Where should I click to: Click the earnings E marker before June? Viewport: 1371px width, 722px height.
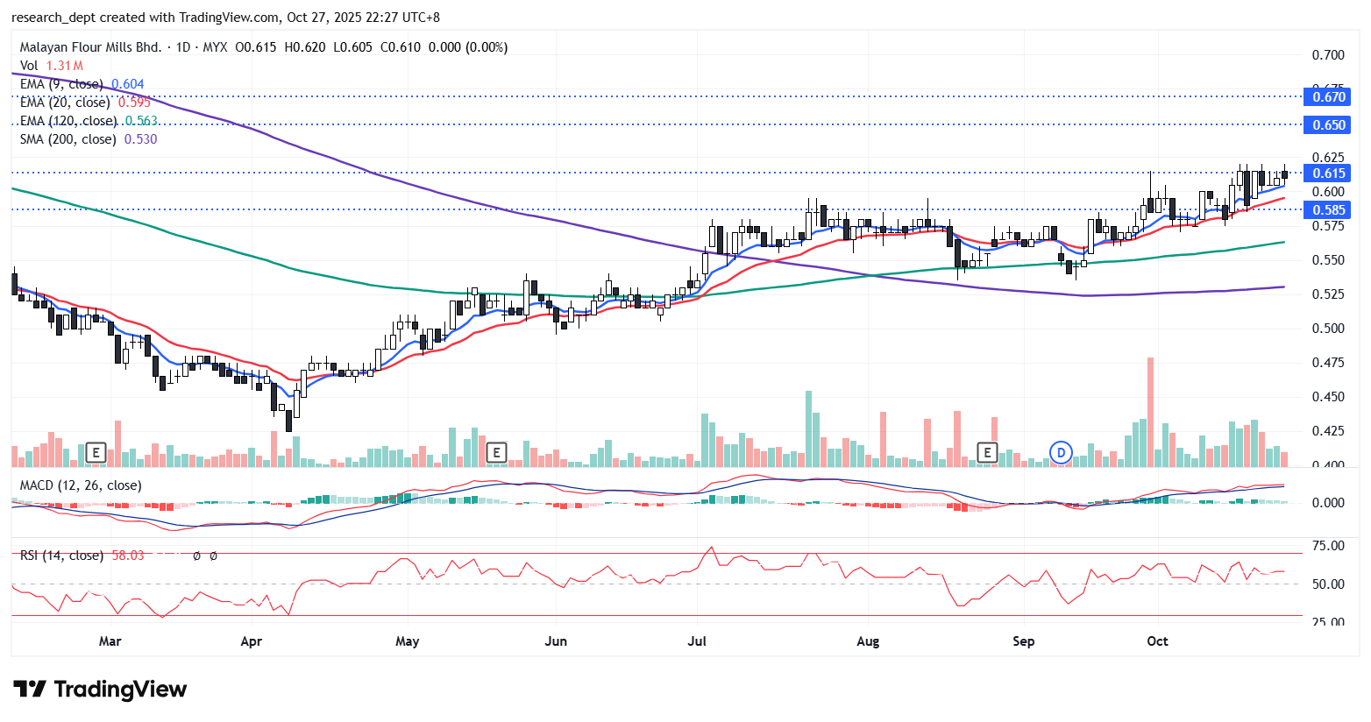coord(496,452)
